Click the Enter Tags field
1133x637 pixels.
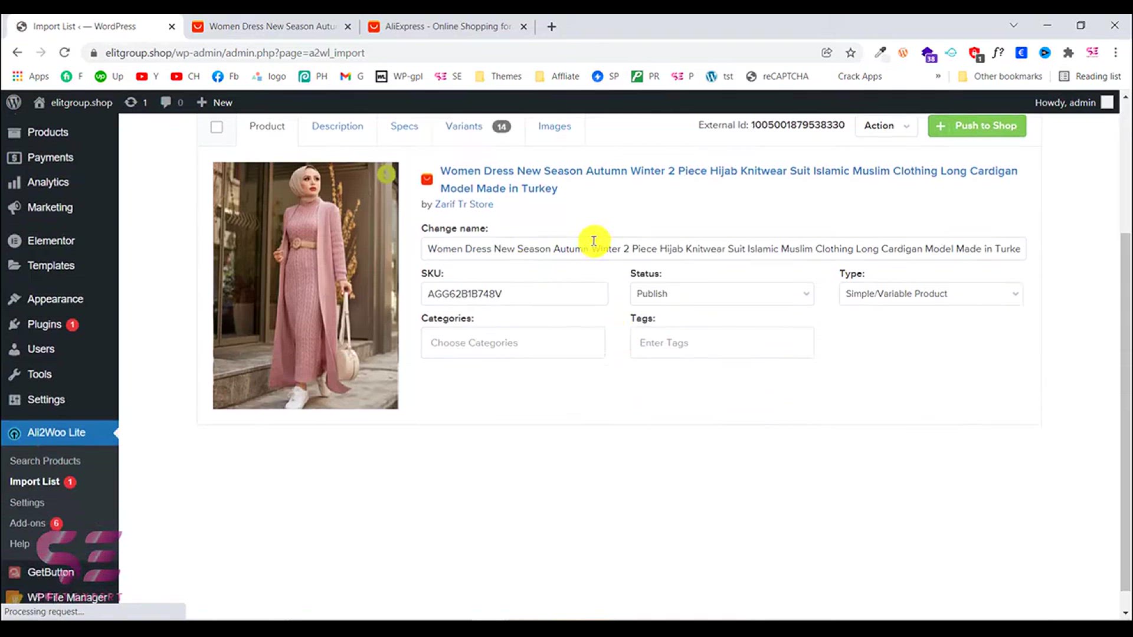722,343
